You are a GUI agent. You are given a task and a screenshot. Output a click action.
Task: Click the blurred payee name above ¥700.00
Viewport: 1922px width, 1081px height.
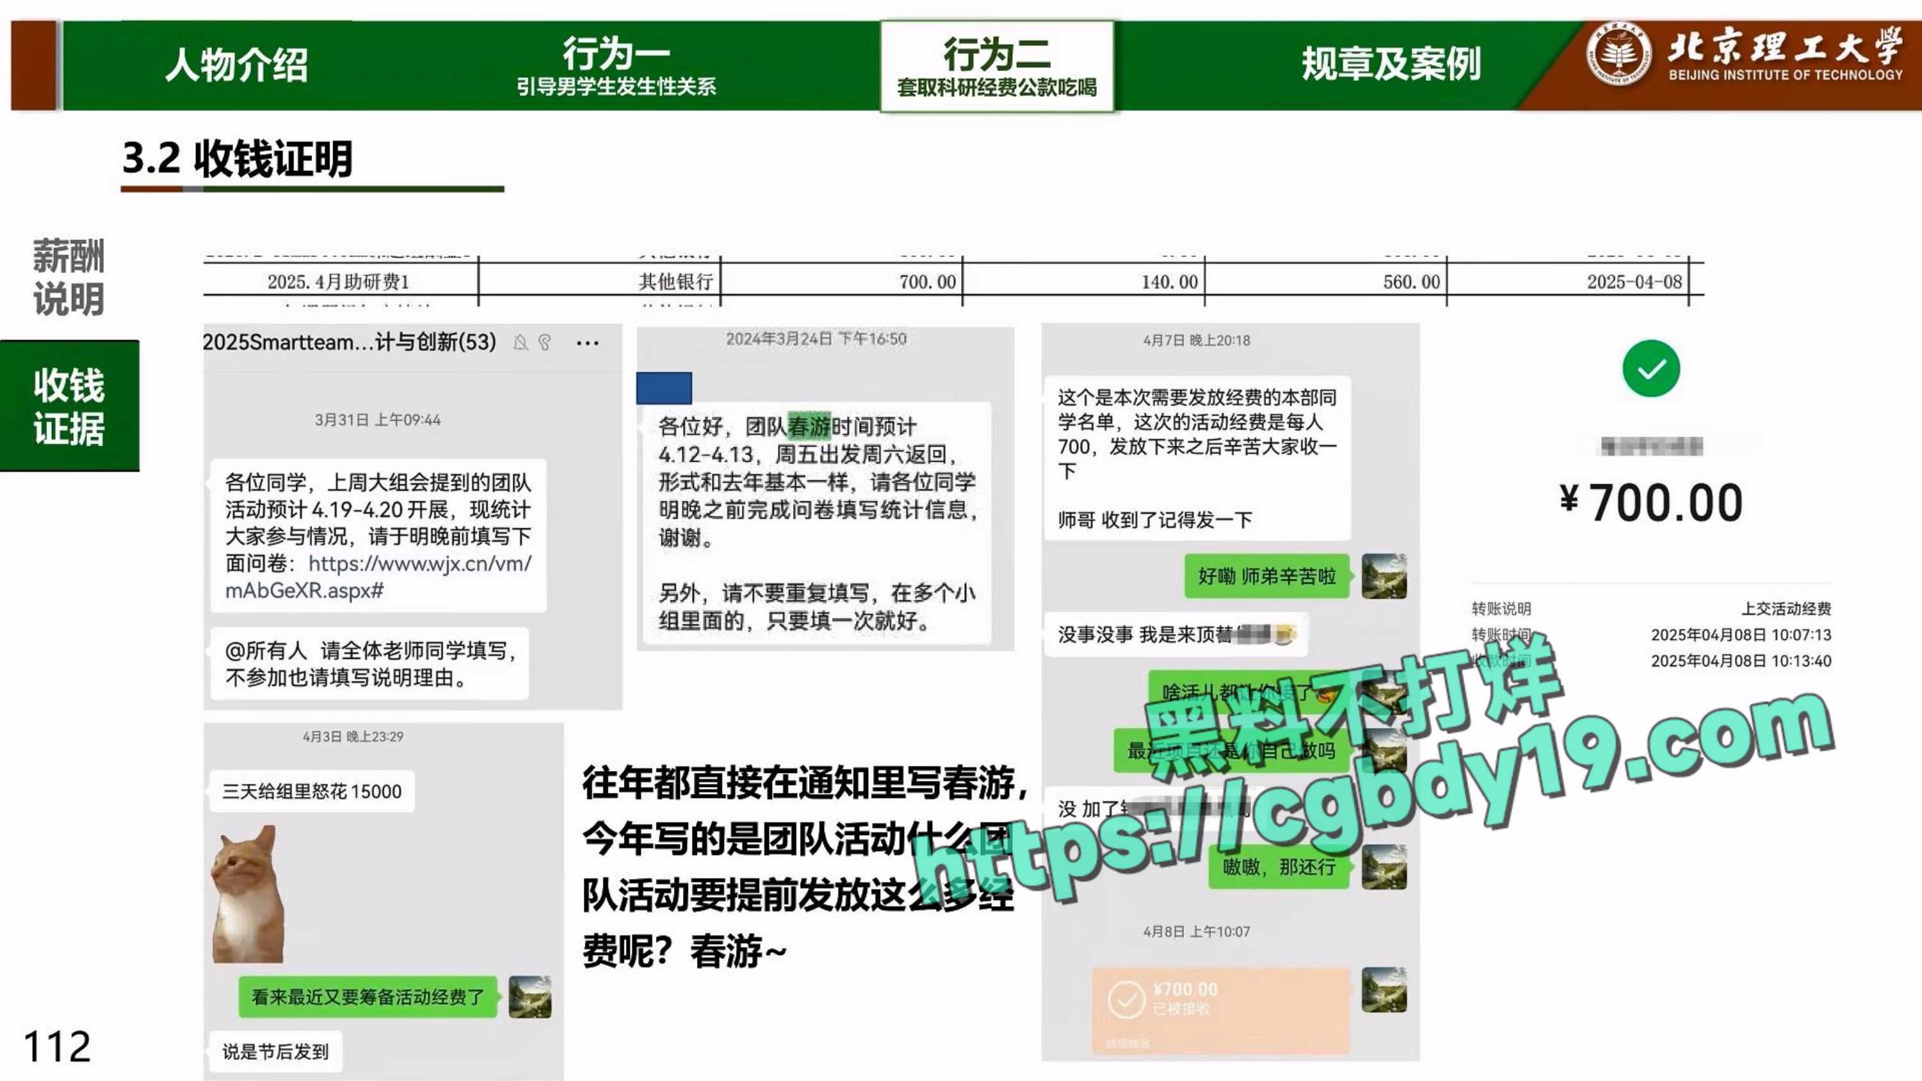click(x=1651, y=446)
